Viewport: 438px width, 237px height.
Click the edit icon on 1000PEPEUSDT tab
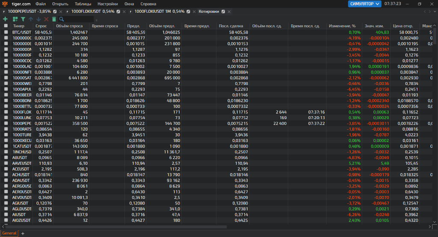coord(55,11)
